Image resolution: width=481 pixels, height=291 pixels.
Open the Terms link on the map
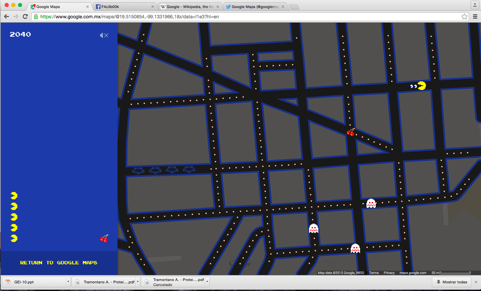point(374,273)
